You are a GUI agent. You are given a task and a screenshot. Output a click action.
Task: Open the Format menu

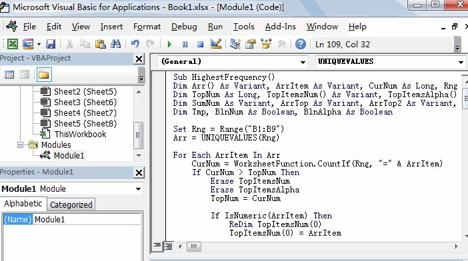(147, 27)
